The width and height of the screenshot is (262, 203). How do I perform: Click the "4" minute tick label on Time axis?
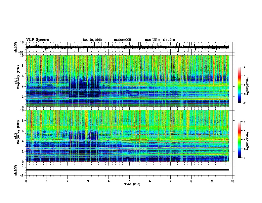pos(109,181)
